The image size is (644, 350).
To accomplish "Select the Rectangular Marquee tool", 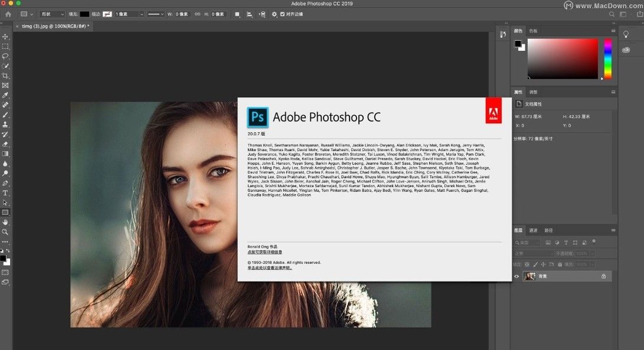I will (x=5, y=47).
